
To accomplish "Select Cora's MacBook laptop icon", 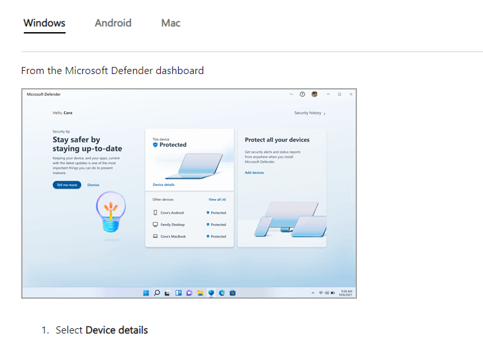I will coord(155,236).
